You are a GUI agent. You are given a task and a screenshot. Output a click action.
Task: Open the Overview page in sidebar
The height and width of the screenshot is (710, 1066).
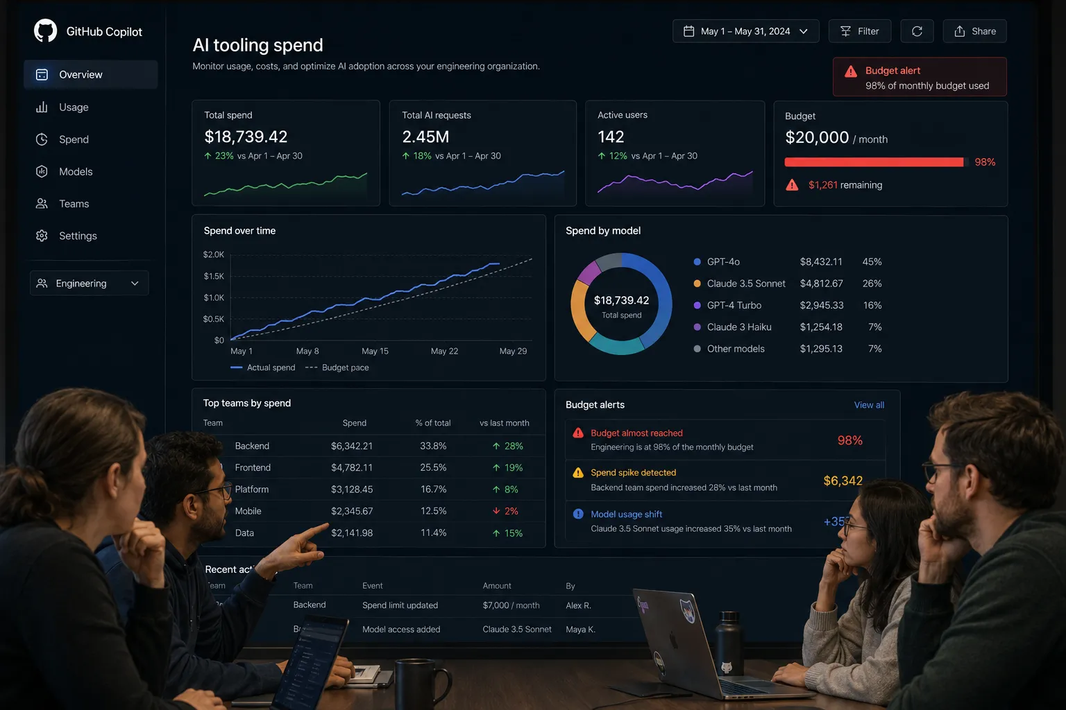coord(91,74)
